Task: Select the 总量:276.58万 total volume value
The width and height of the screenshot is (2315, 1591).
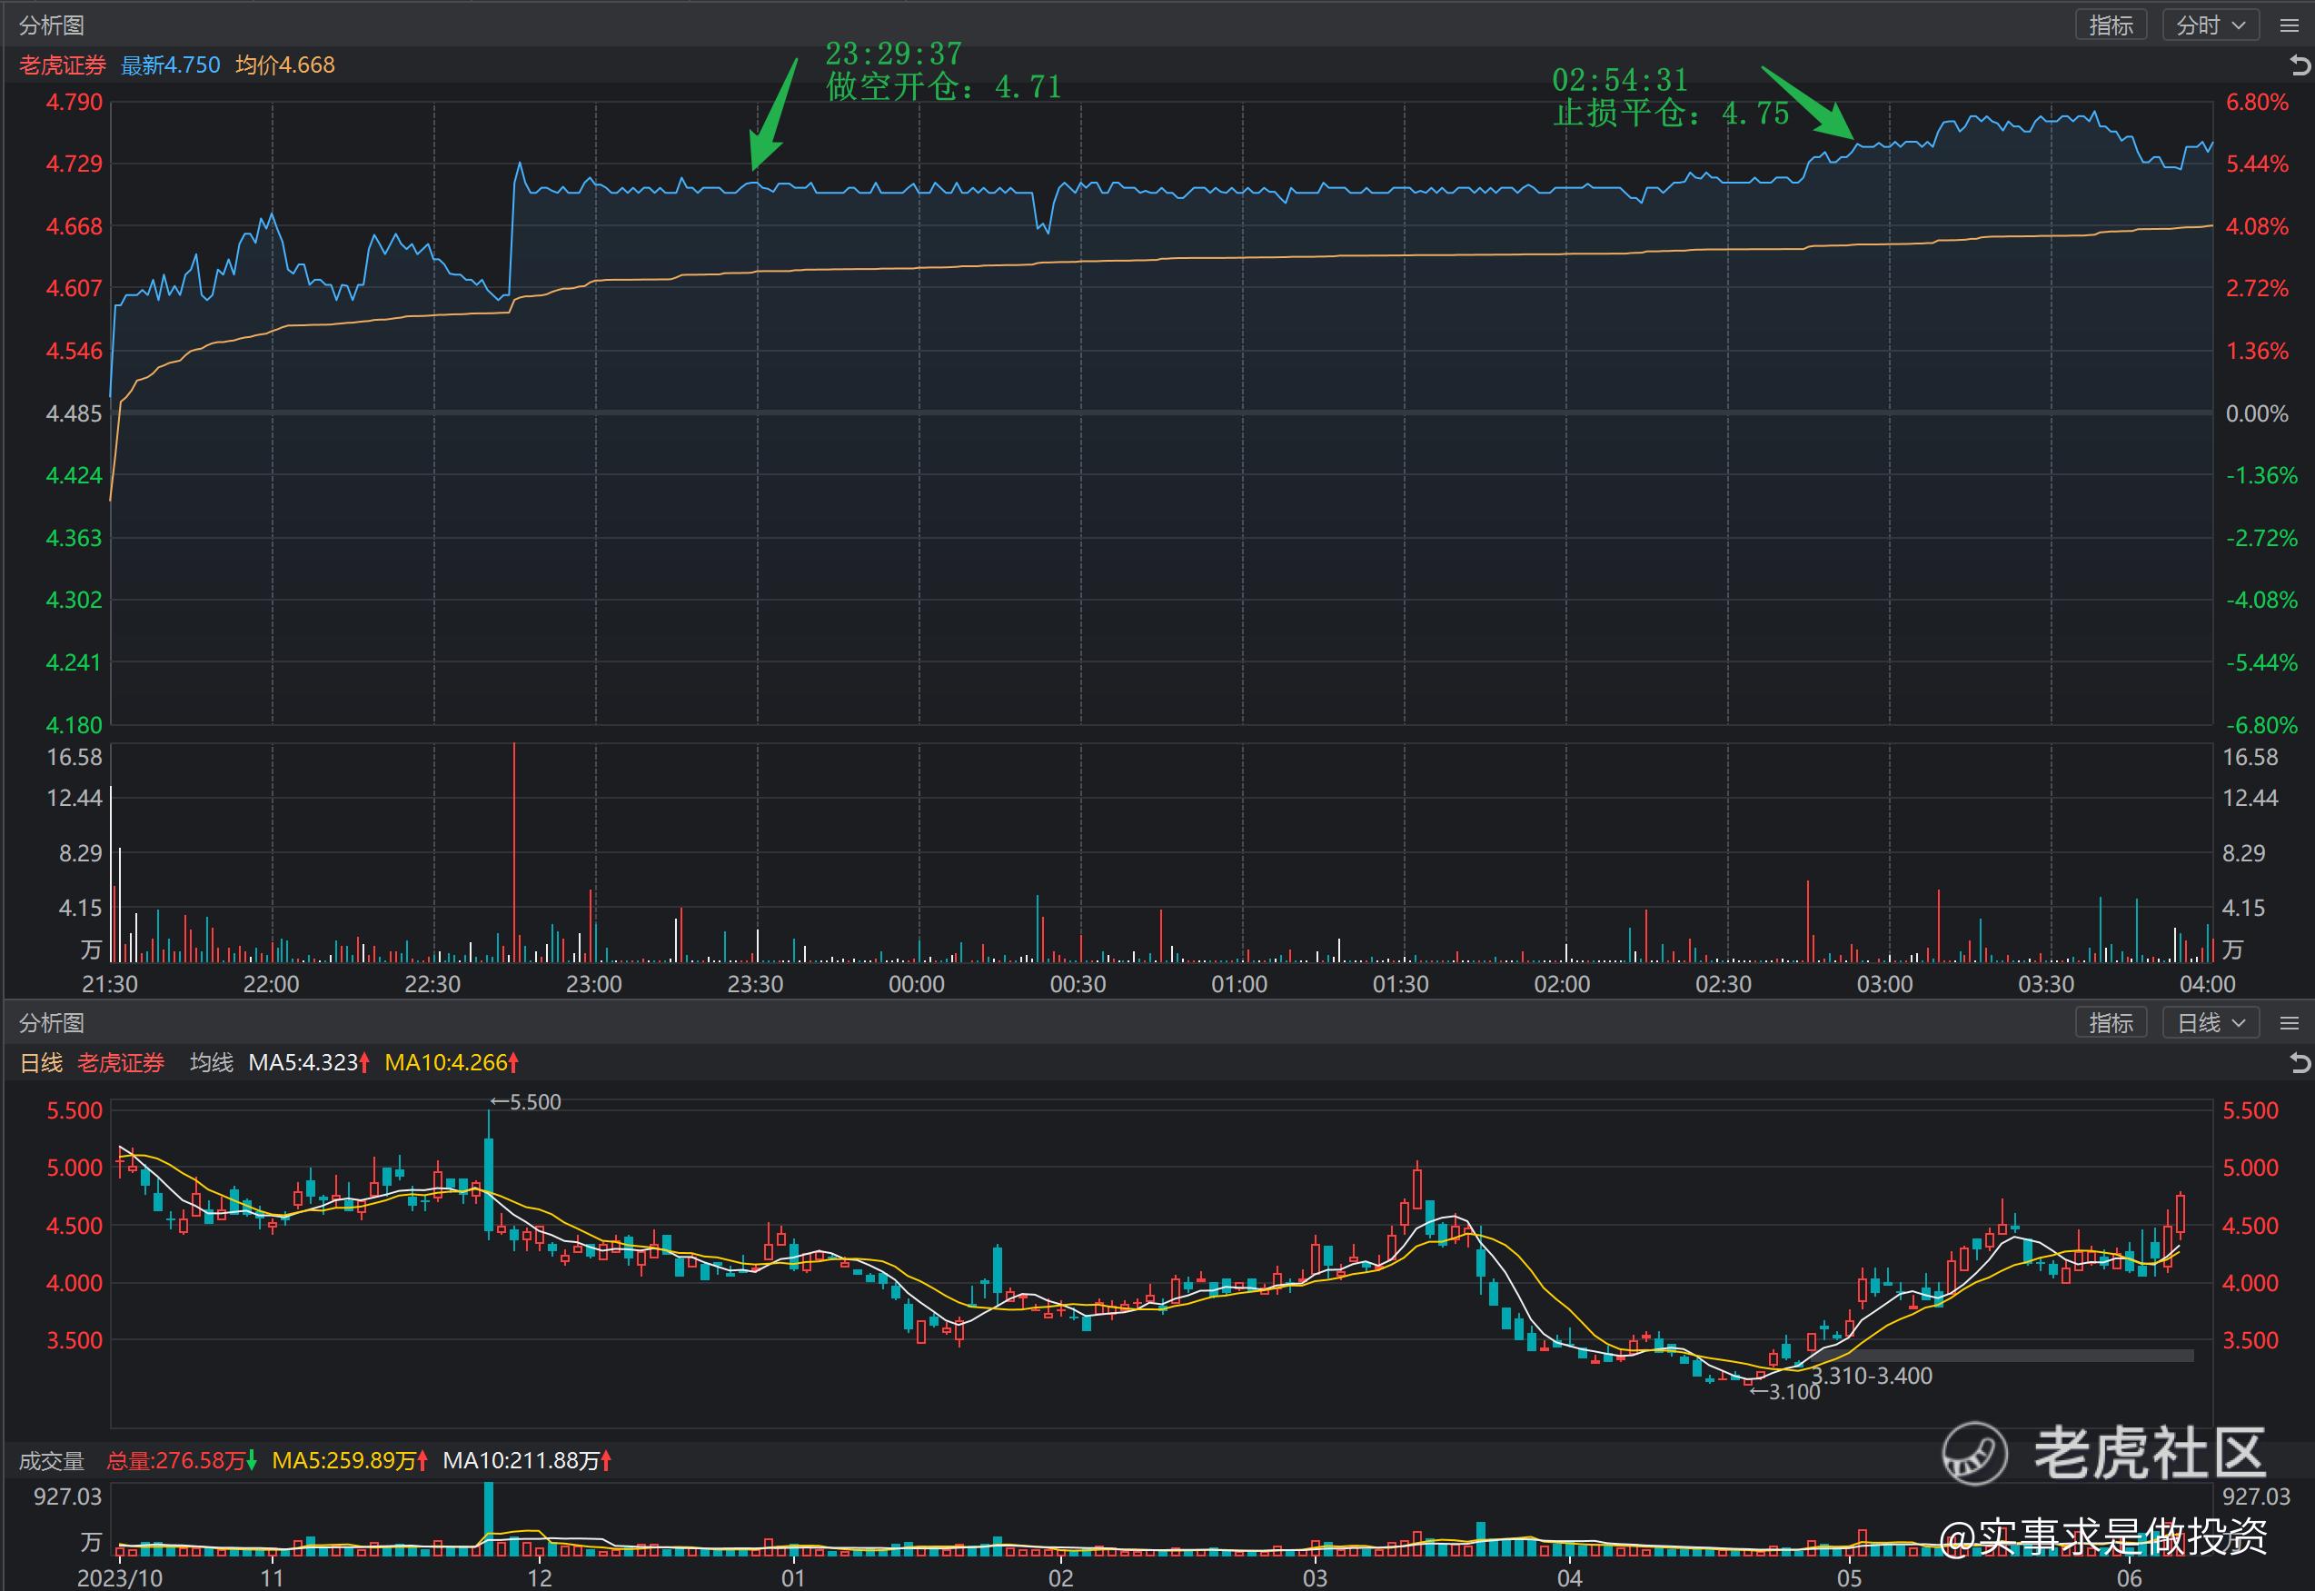Action: tap(182, 1461)
